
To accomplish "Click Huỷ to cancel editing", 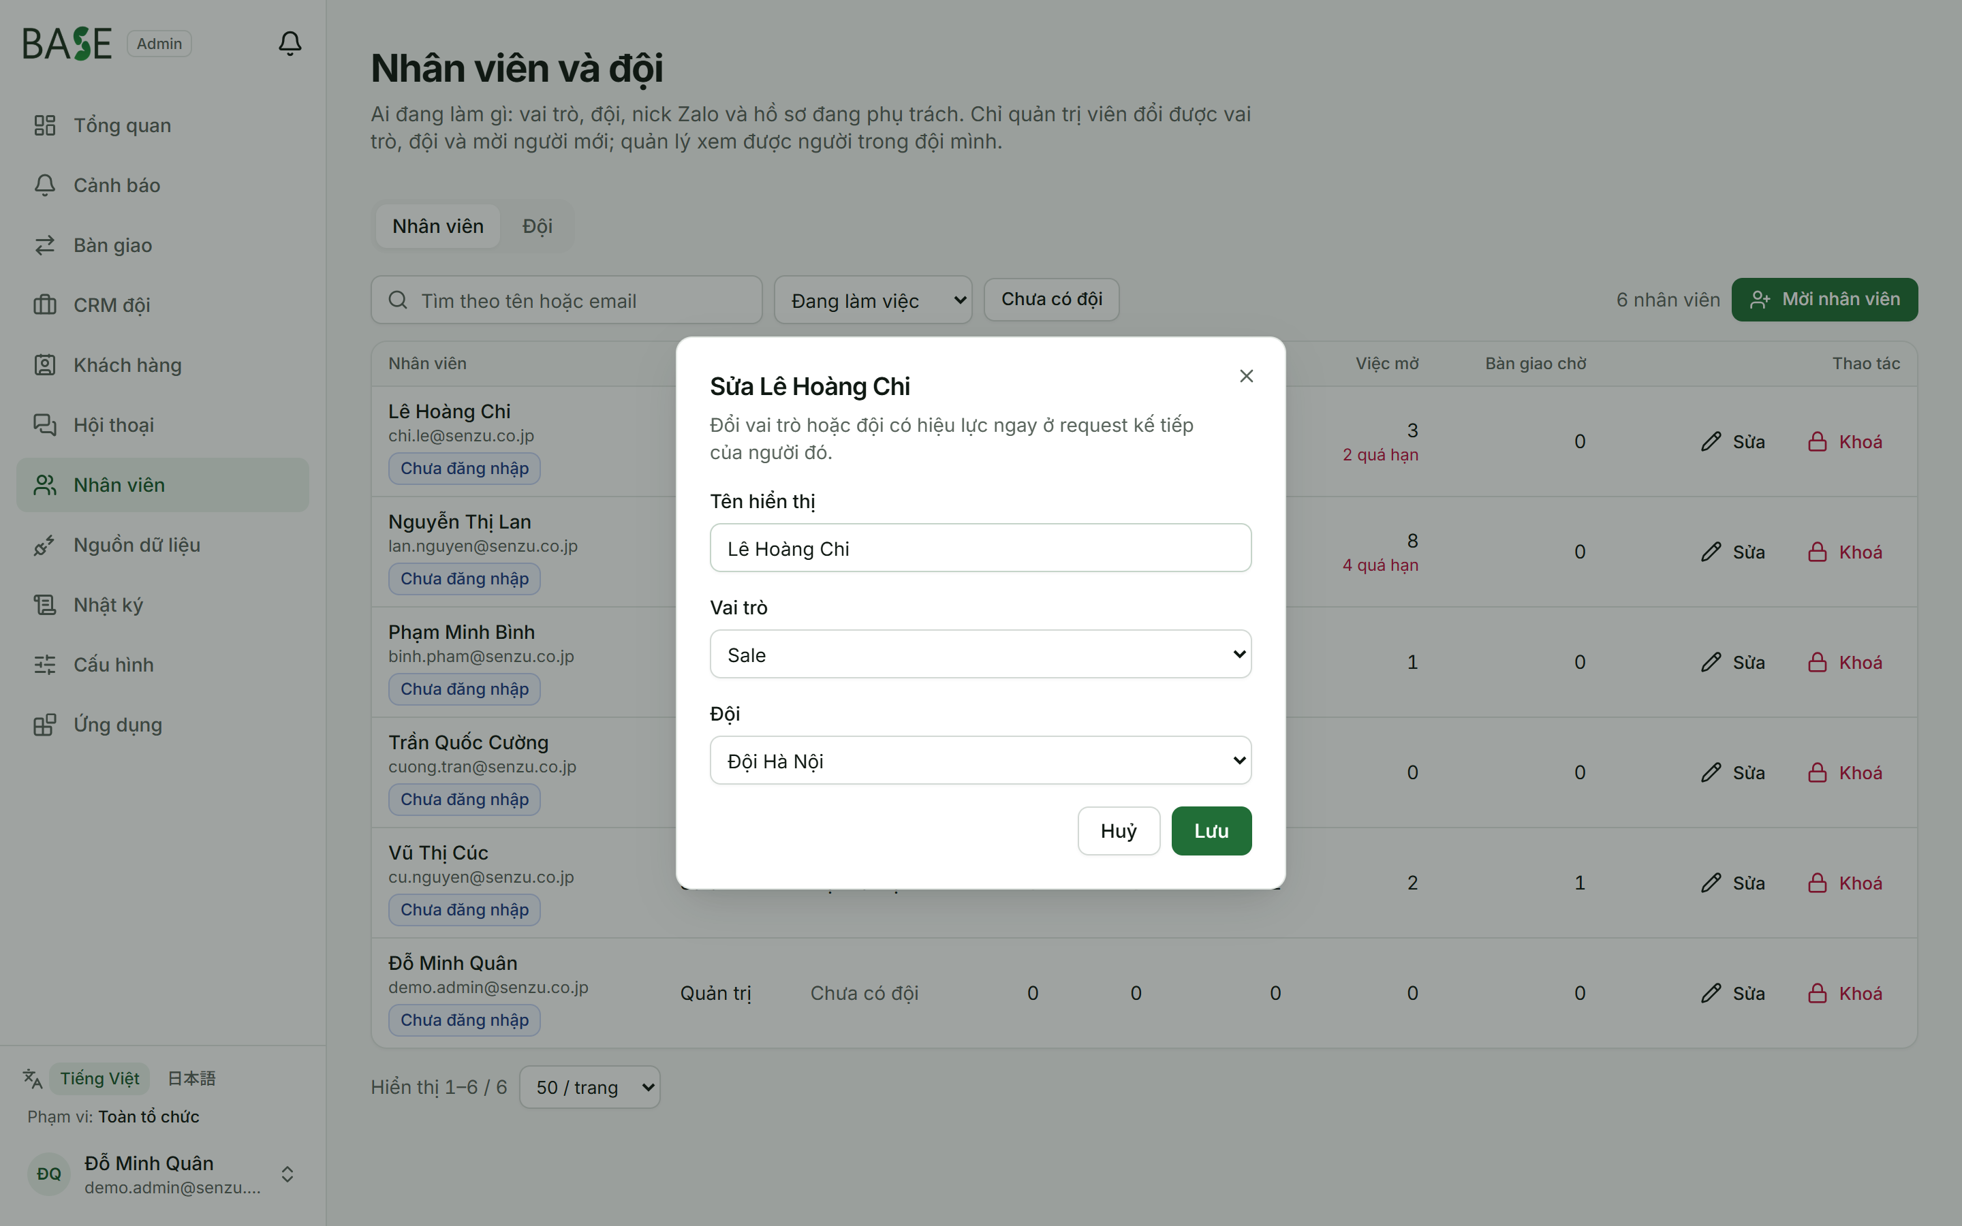I will coord(1118,831).
